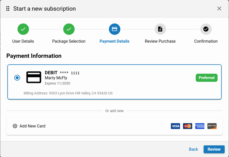
Task: Click the User Details step label
Action: tap(23, 41)
